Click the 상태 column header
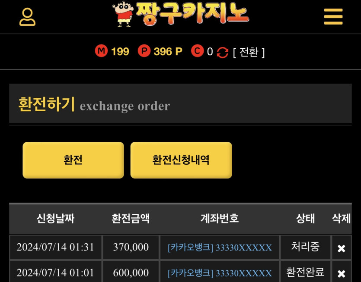Image resolution: width=361 pixels, height=282 pixels. pyautogui.click(x=305, y=218)
